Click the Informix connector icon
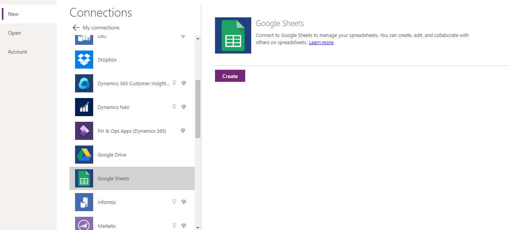The width and height of the screenshot is (513, 230). (x=84, y=202)
